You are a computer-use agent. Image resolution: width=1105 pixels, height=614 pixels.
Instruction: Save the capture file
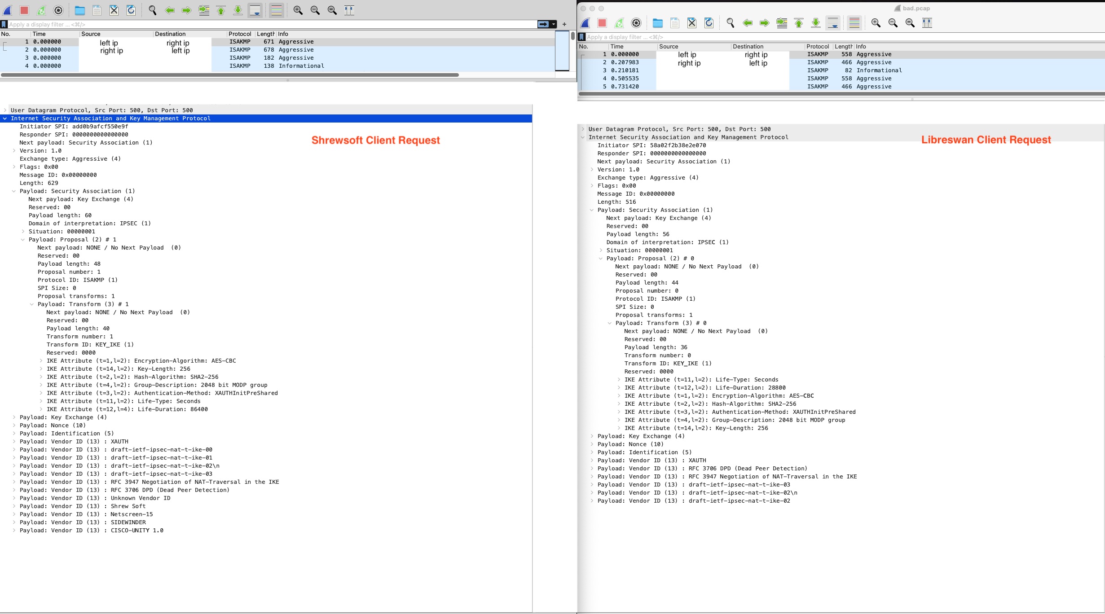click(97, 10)
